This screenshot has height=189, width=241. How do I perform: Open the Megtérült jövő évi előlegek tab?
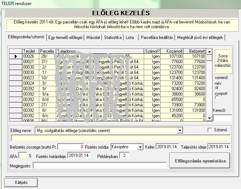[200, 38]
